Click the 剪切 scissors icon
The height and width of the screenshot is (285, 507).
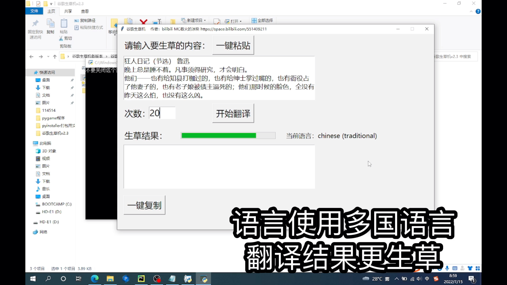coord(61,38)
